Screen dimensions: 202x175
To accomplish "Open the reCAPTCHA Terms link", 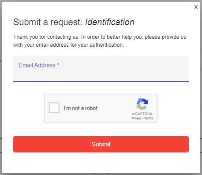I will point(149,118).
